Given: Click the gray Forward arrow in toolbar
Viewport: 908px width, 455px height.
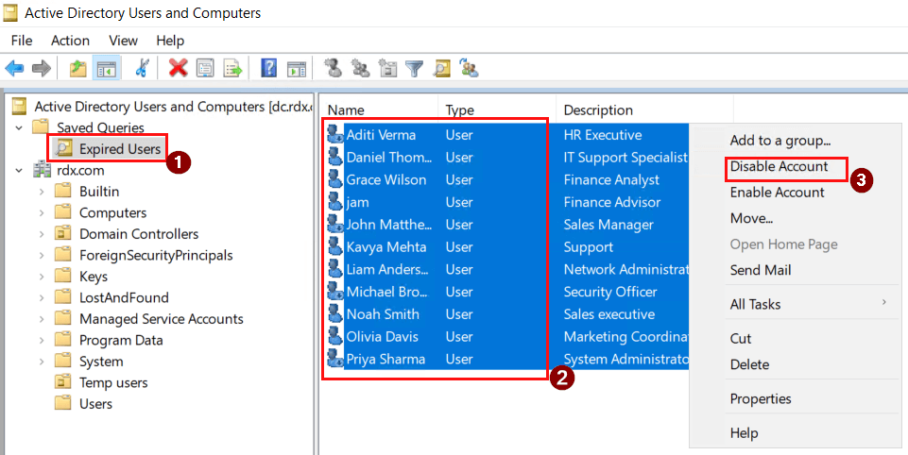Looking at the screenshot, I should coord(42,70).
